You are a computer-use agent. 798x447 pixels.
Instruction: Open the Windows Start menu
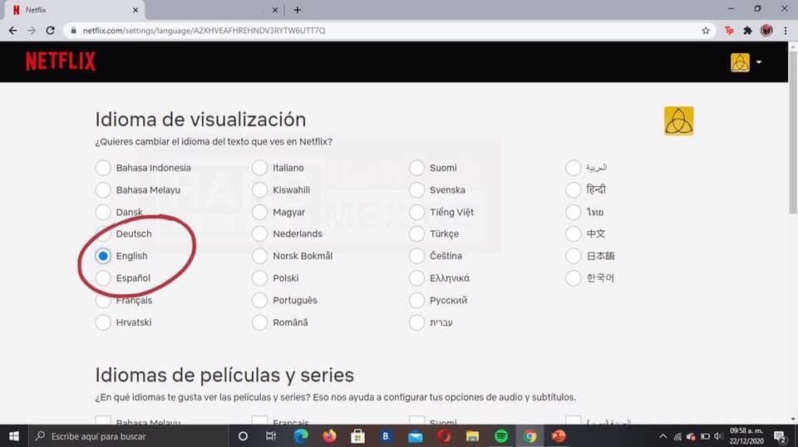[x=14, y=436]
